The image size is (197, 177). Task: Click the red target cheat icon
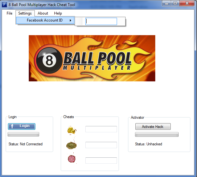pyautogui.click(x=71, y=159)
